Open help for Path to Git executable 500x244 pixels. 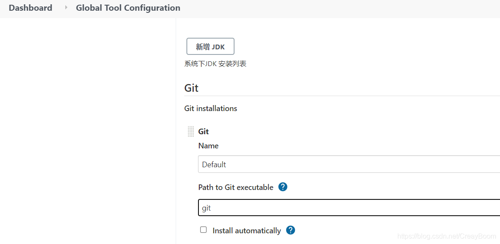pyautogui.click(x=283, y=187)
